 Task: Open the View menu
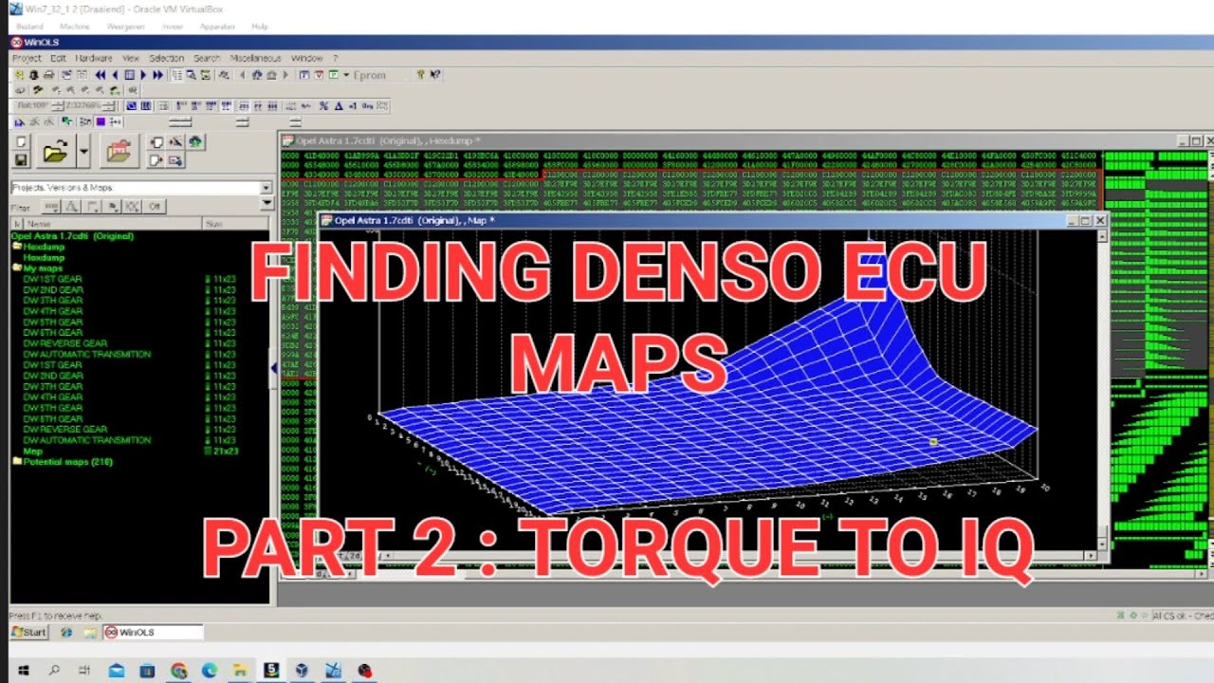pos(131,58)
